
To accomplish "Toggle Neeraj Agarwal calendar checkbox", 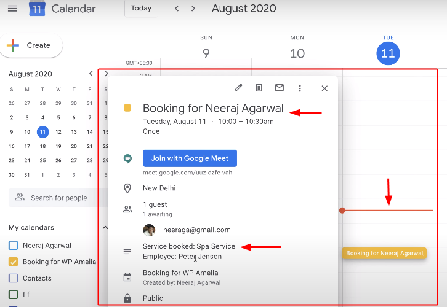I will 13,246.
